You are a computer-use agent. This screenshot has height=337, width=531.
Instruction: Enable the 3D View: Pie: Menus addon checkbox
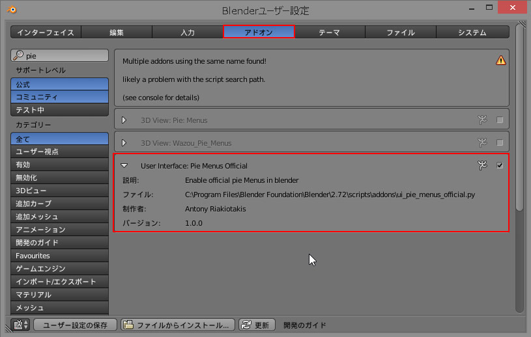[x=500, y=120]
